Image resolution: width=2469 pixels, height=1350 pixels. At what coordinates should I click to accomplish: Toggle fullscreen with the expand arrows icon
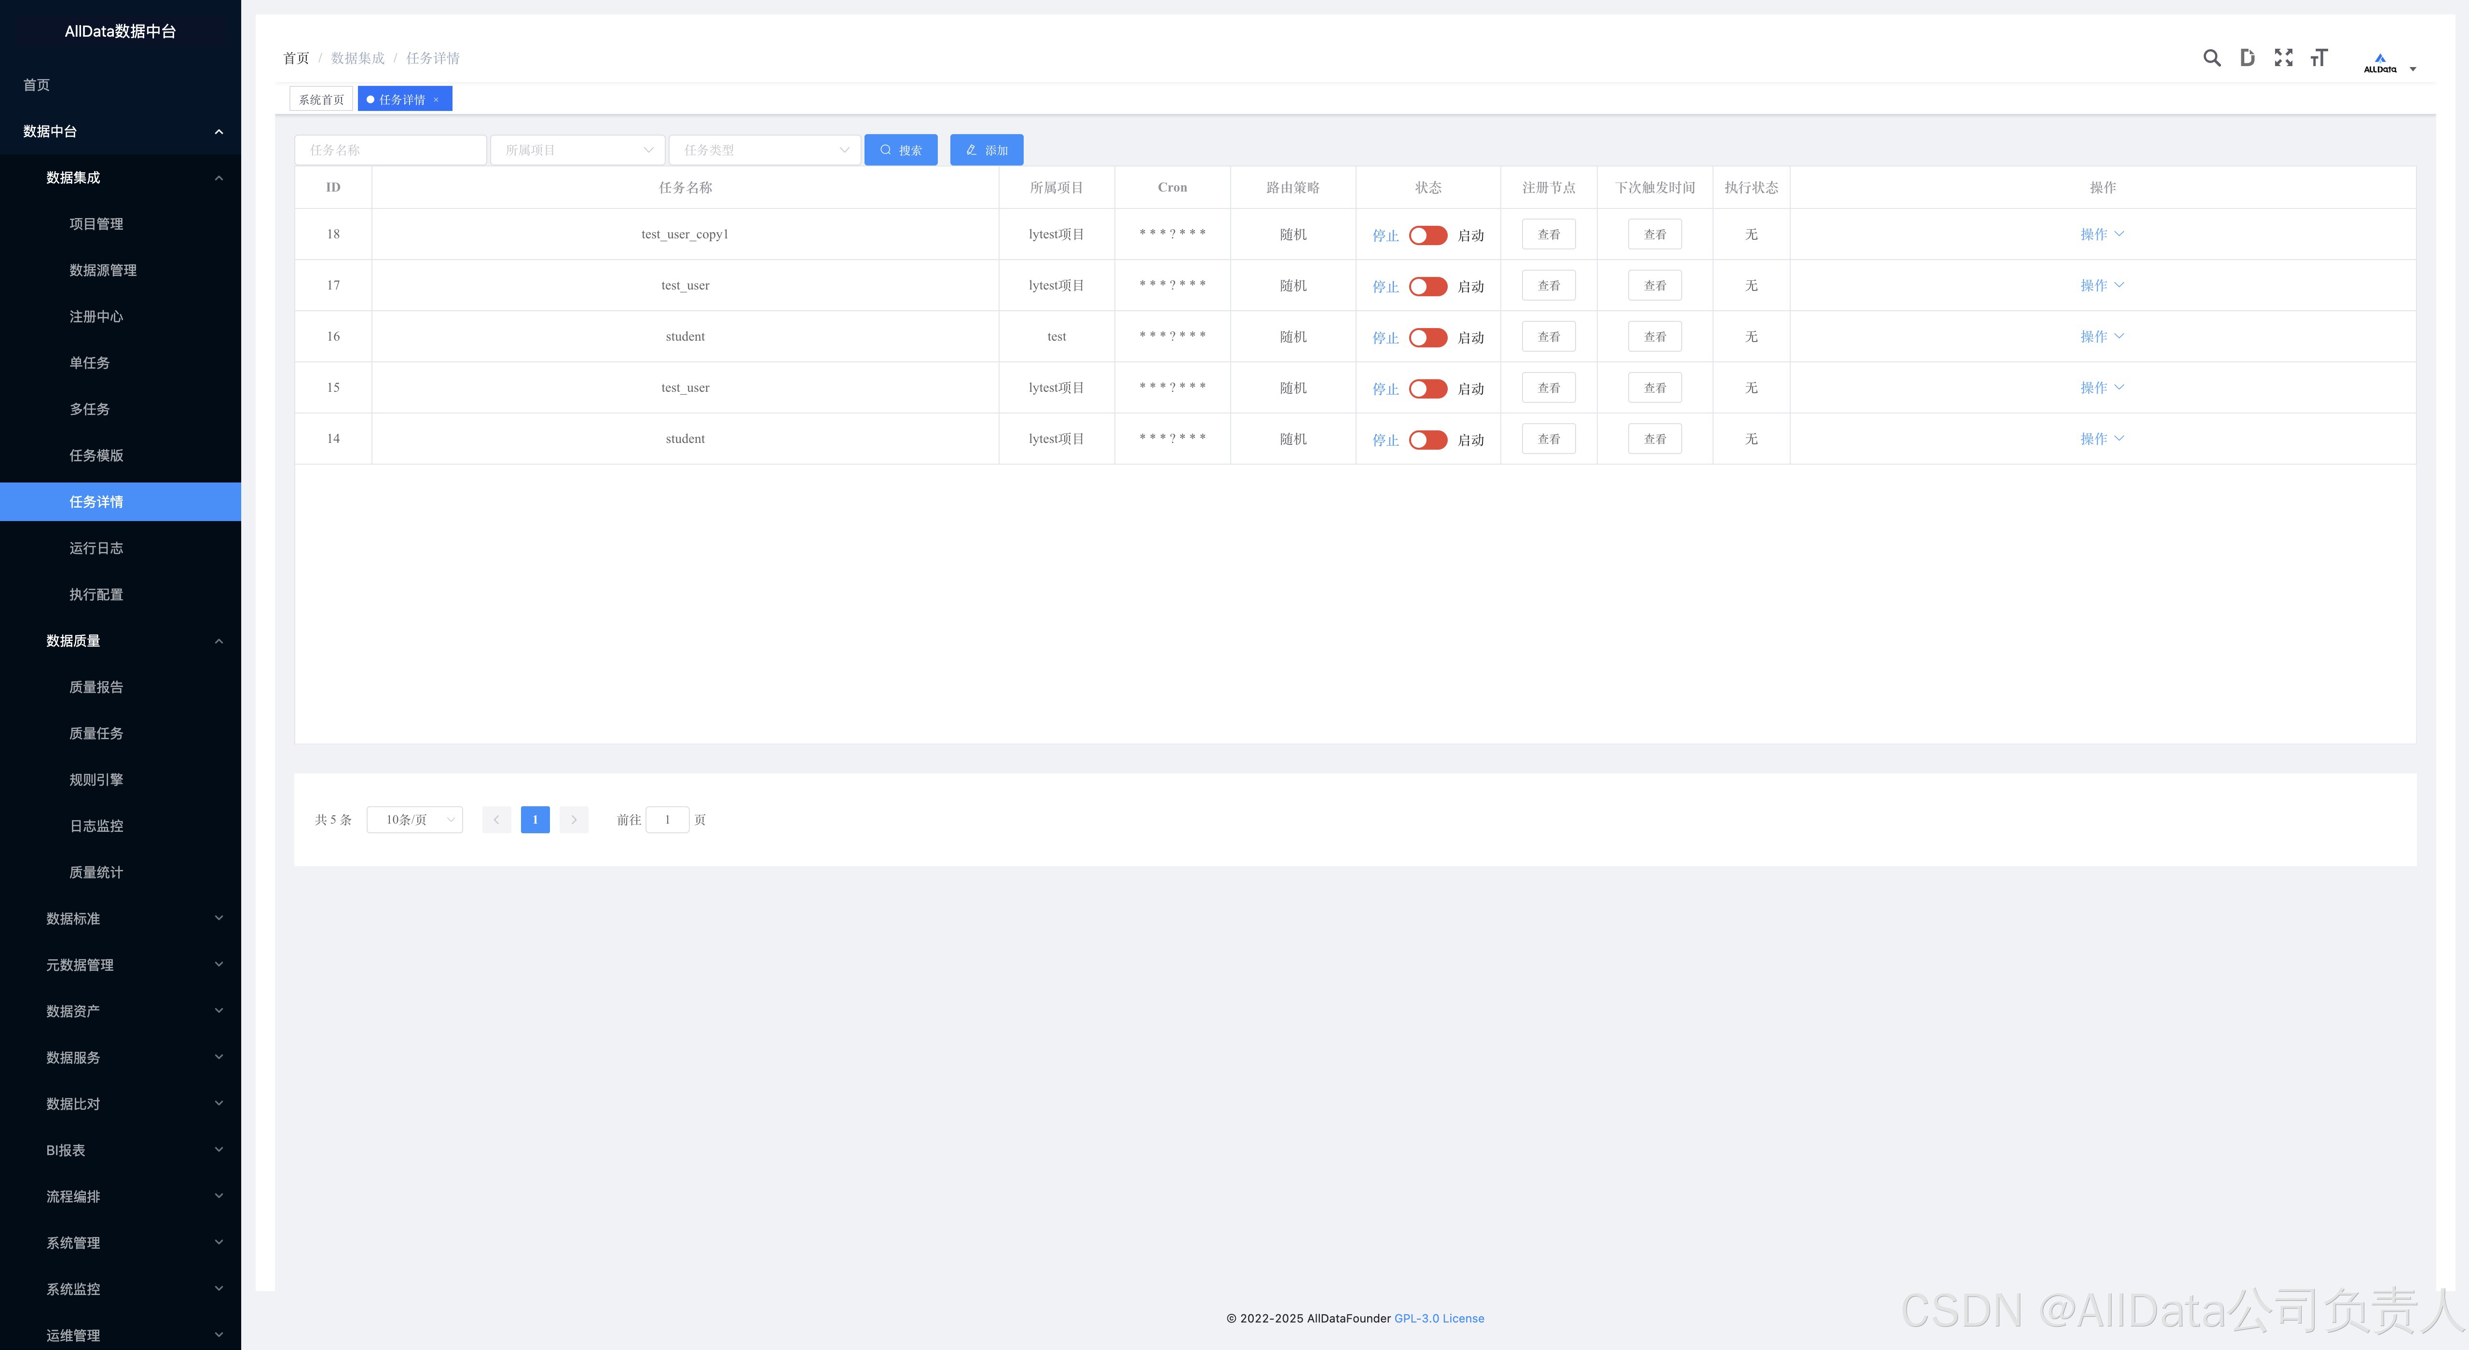[2283, 58]
